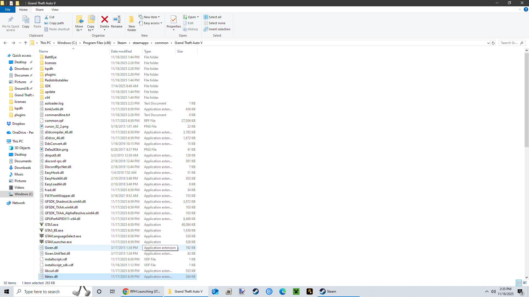The height and width of the screenshot is (297, 529).
Task: Switch to large icons view toggle
Action: click(525, 283)
